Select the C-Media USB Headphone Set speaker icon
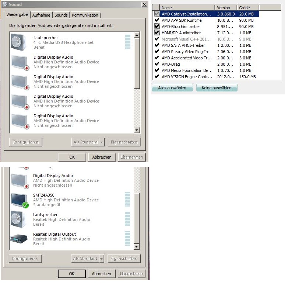295x298 pixels. point(18,42)
